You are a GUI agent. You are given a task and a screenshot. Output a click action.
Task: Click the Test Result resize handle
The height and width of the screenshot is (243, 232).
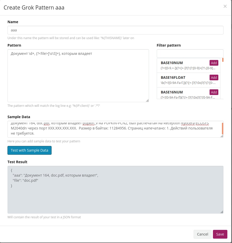click(x=222, y=212)
